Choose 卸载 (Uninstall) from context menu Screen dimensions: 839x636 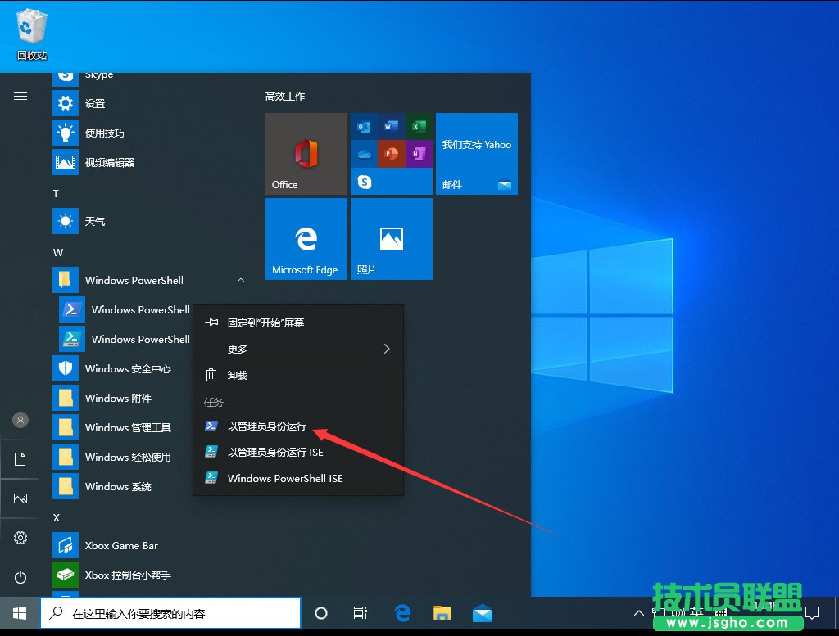(x=238, y=375)
